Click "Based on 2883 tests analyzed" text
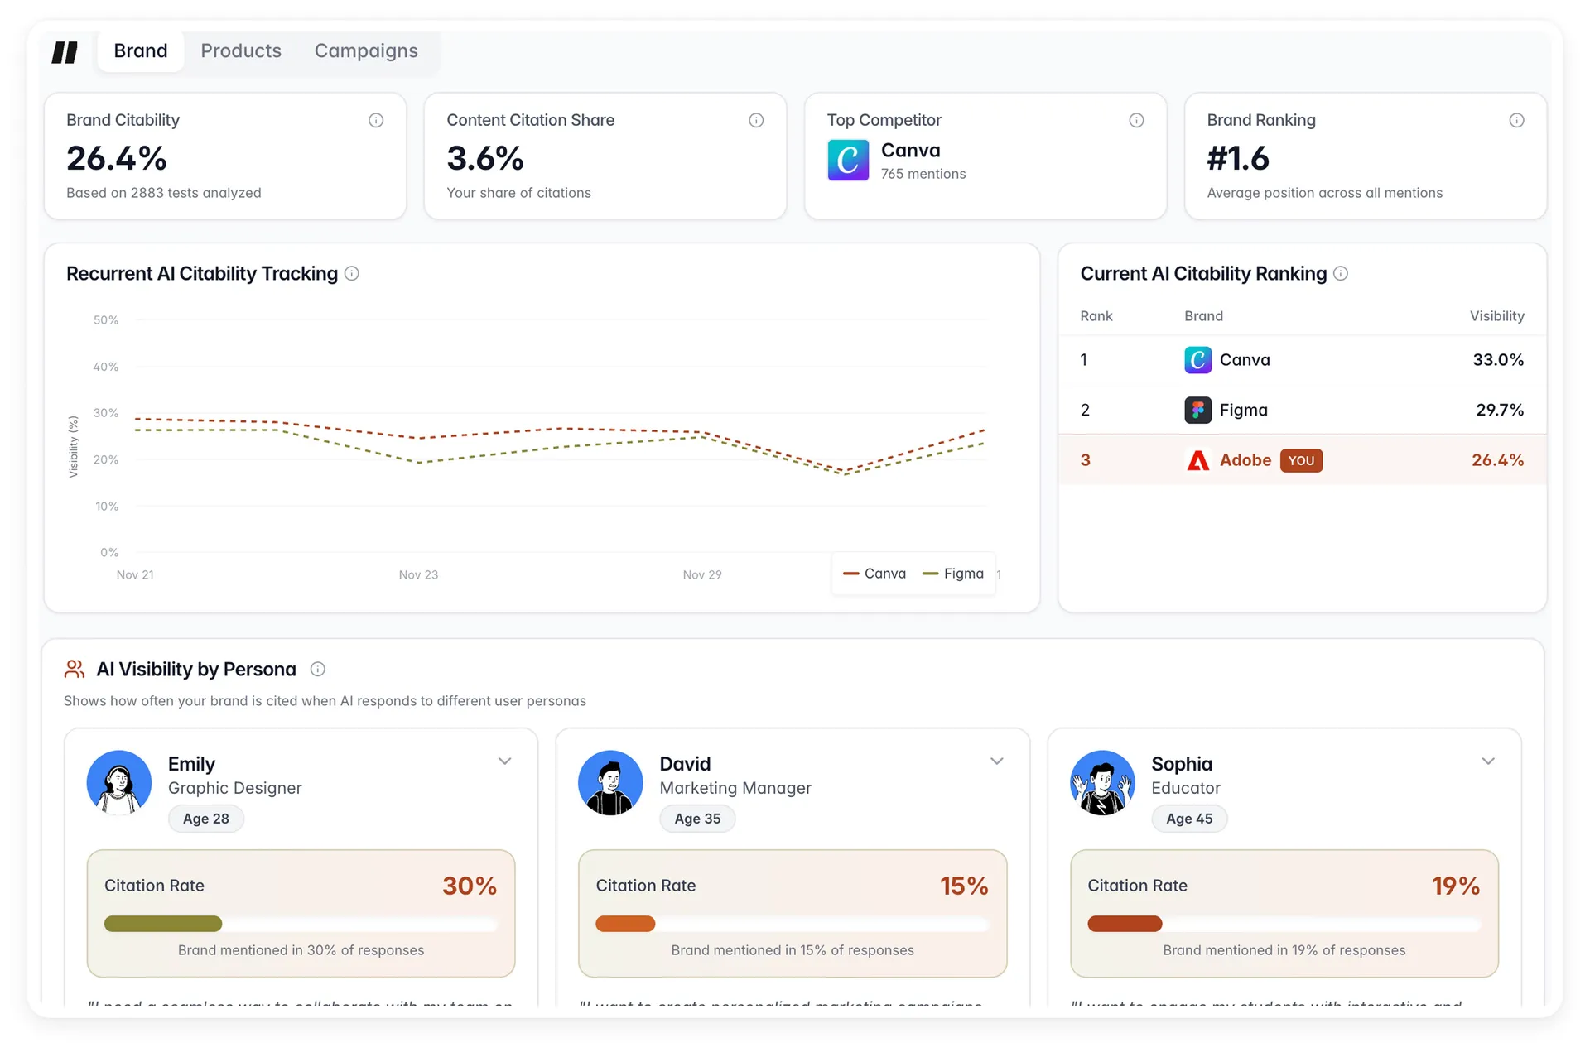The image size is (1590, 1052). 164,193
